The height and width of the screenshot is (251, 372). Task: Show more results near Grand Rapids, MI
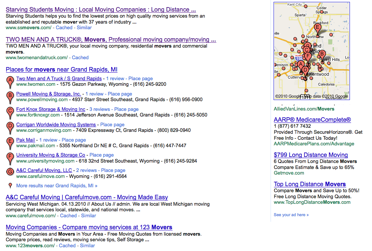pyautogui.click(x=57, y=186)
